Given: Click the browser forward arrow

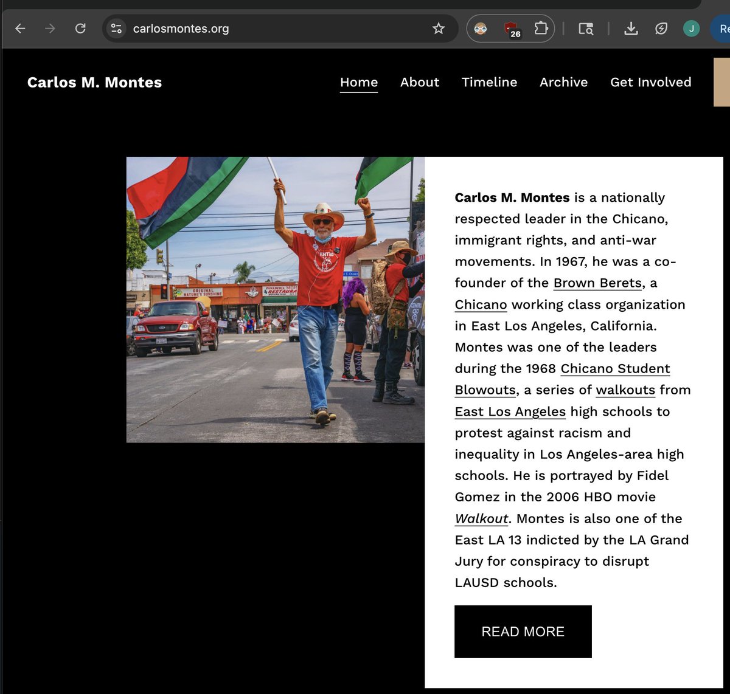Looking at the screenshot, I should pos(50,29).
